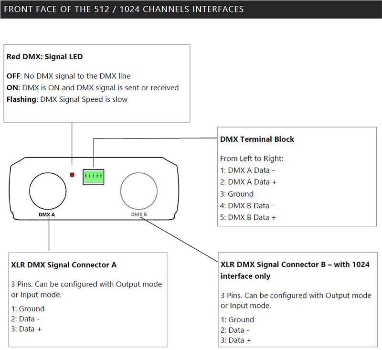Click 'XLR DMX Signal Connector B' heading
382x350 pixels.
[x=295, y=270]
